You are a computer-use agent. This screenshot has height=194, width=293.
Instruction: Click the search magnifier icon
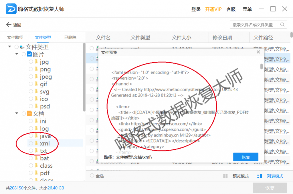click(282, 25)
